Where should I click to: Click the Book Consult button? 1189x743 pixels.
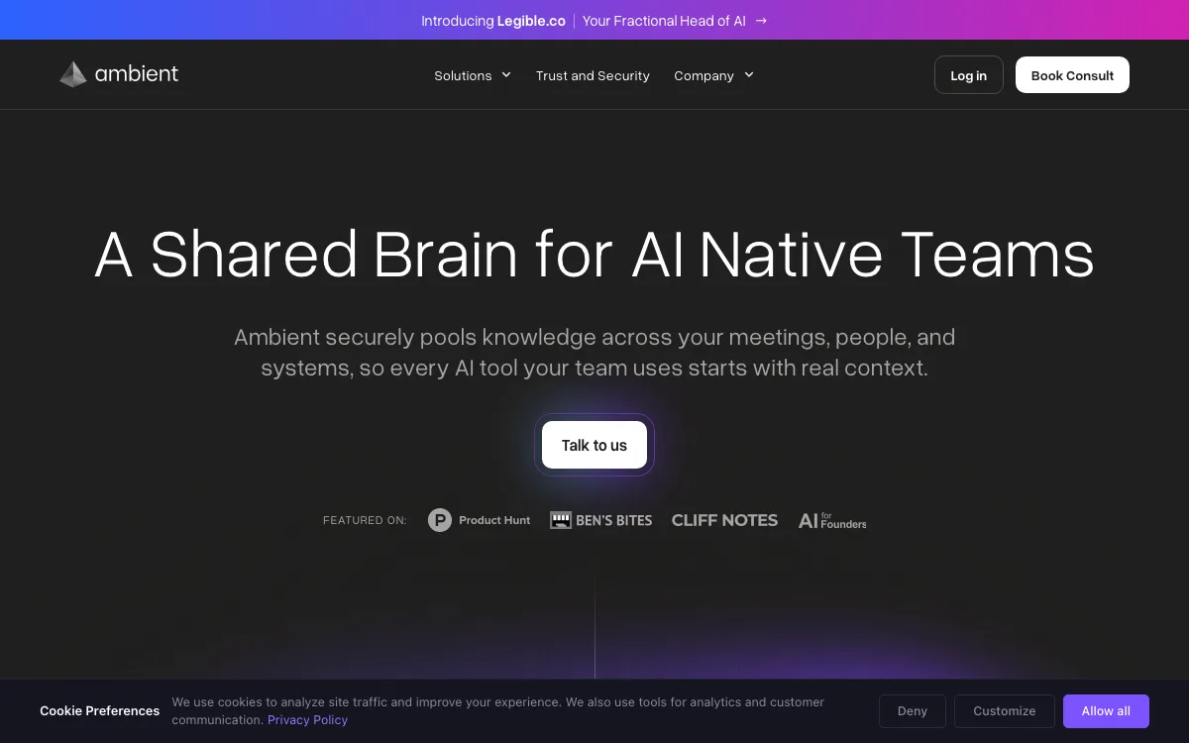1072,75
